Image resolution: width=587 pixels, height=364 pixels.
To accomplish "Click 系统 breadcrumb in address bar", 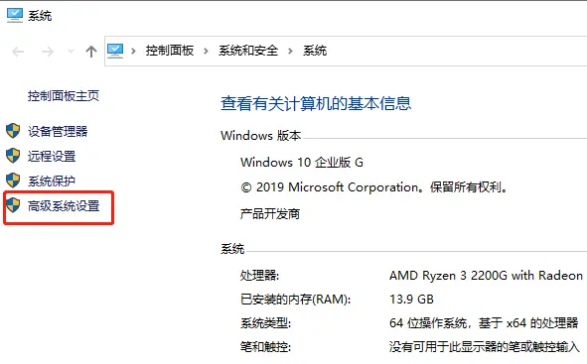I will 315,51.
